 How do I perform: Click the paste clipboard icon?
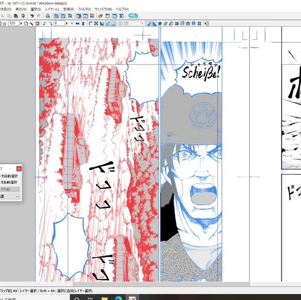coord(16,16)
